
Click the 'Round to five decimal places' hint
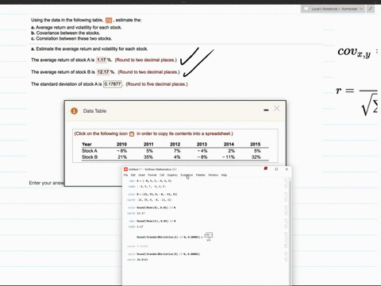[x=156, y=84]
